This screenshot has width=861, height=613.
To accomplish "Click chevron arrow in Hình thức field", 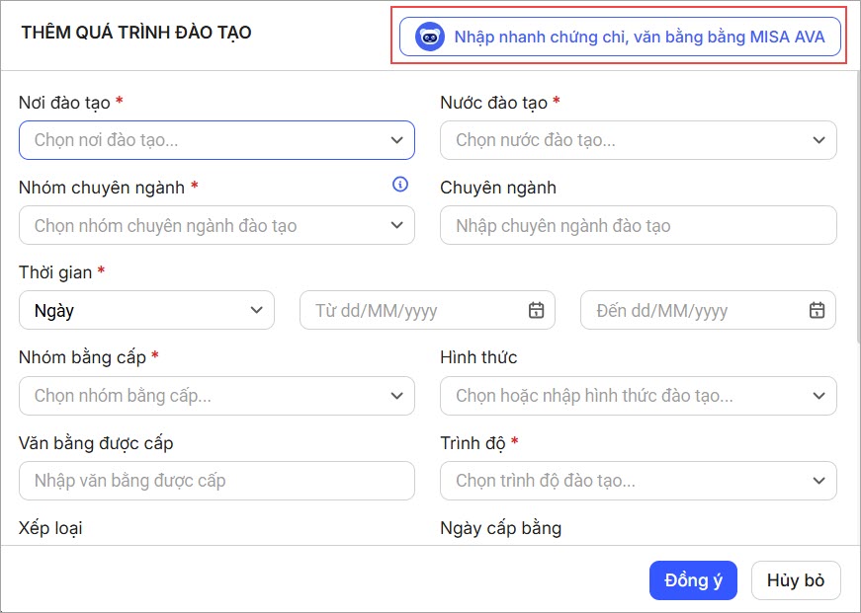I will pyautogui.click(x=818, y=396).
